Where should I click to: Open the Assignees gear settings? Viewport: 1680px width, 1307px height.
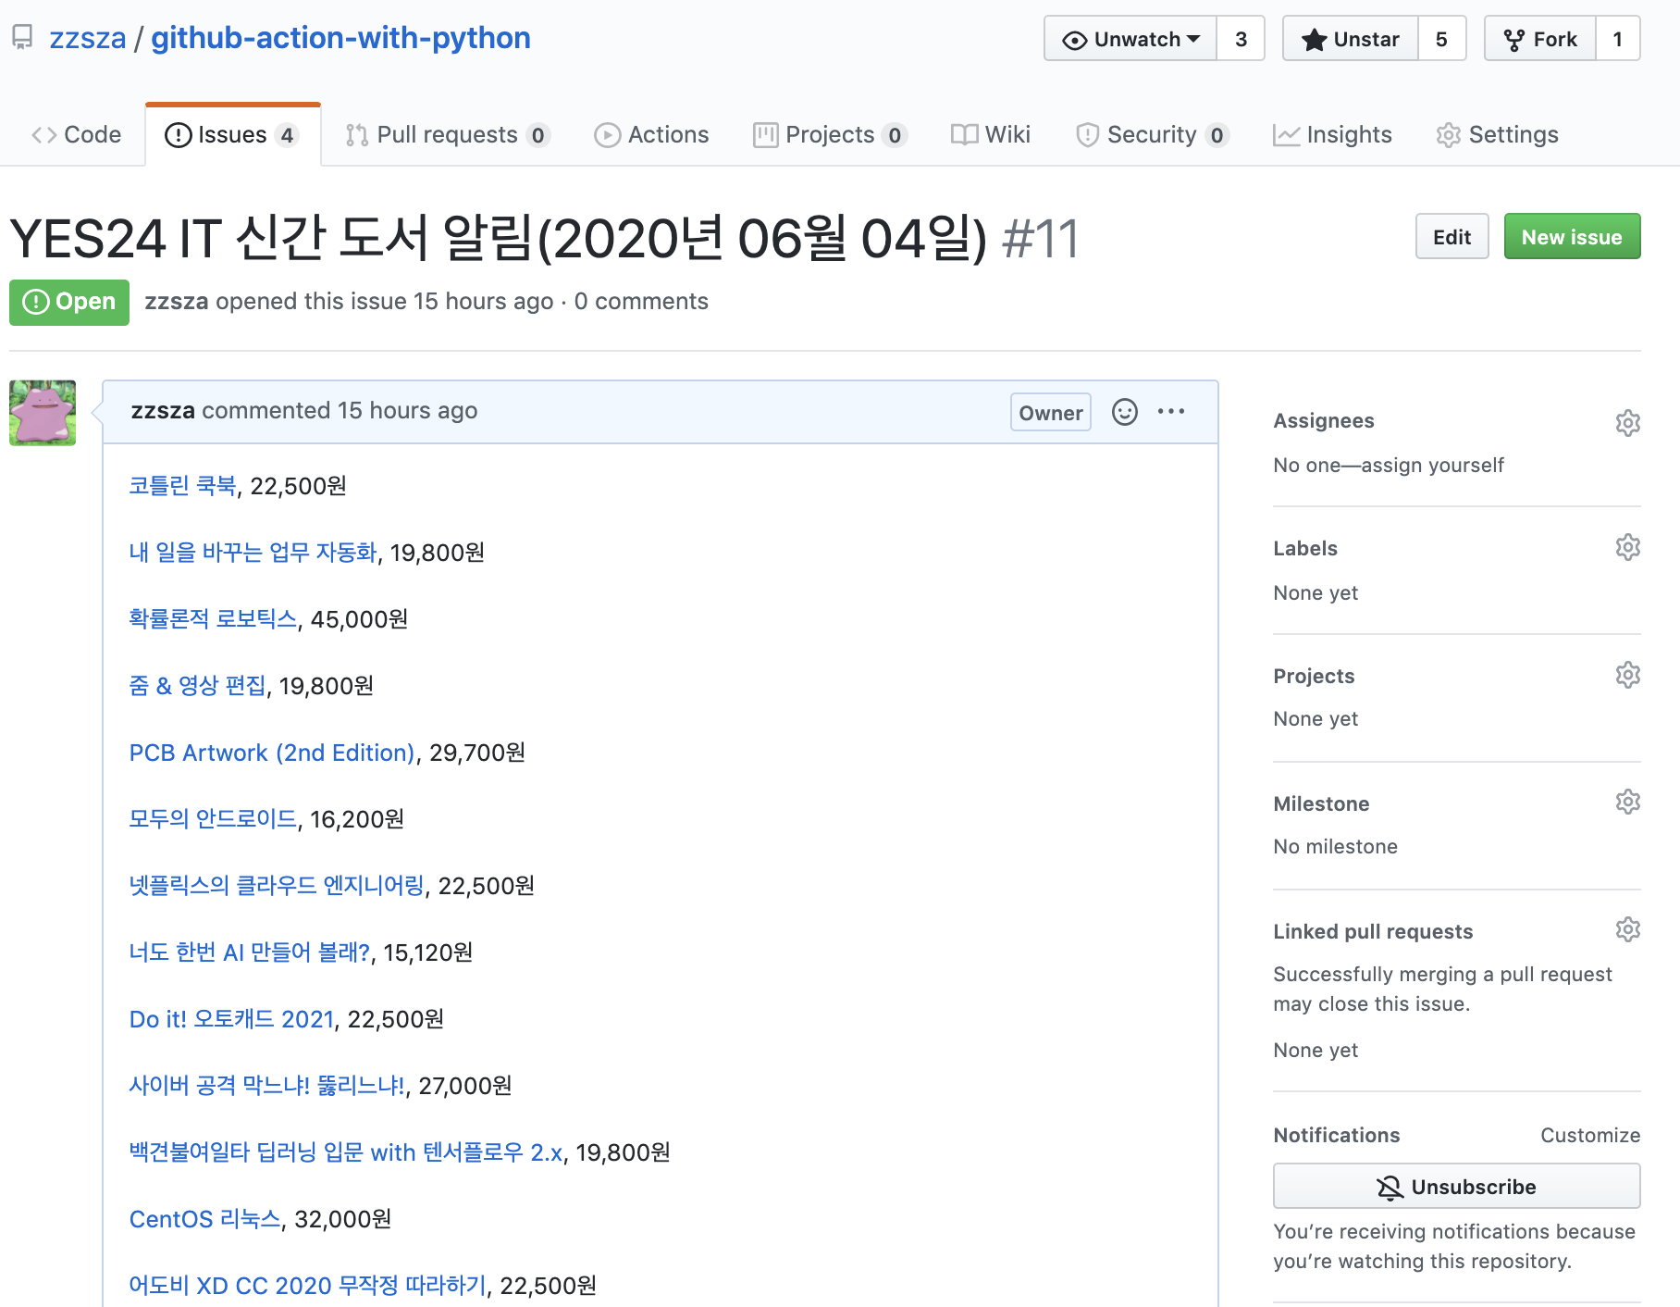coord(1627,423)
